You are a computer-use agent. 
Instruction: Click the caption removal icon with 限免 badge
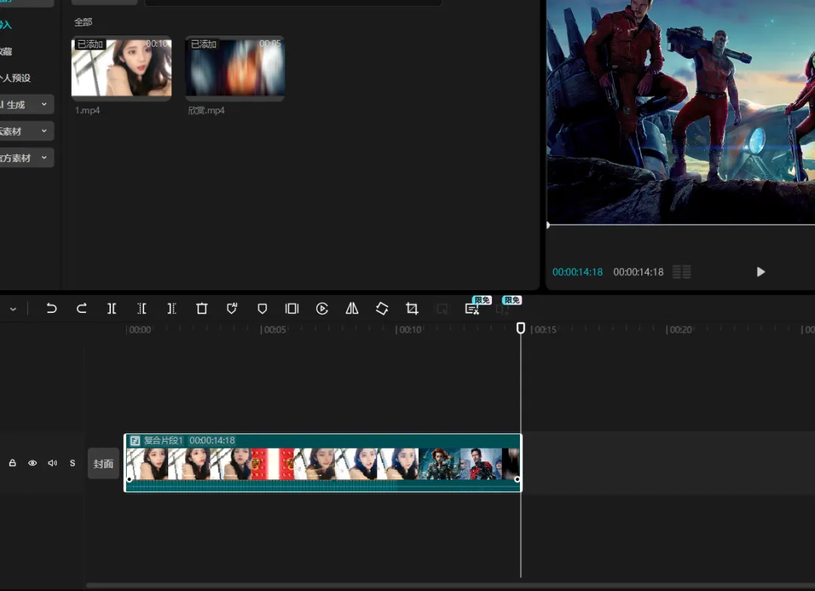(x=472, y=309)
